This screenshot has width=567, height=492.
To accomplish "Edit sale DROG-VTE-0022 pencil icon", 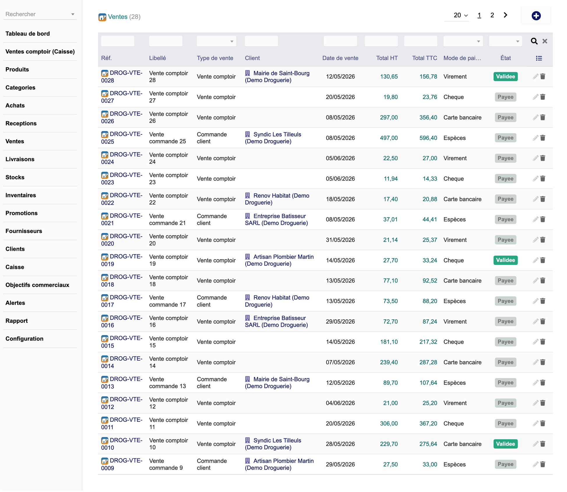I will (535, 199).
